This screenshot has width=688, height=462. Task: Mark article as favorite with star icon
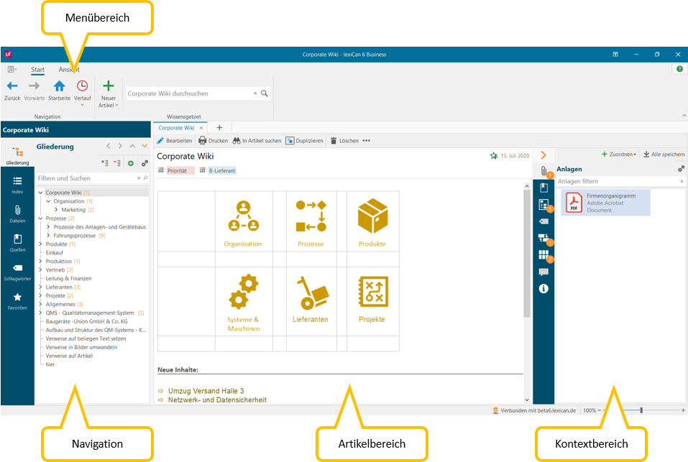click(x=494, y=156)
